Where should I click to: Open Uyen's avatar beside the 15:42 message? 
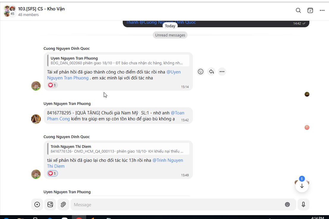tap(36, 119)
